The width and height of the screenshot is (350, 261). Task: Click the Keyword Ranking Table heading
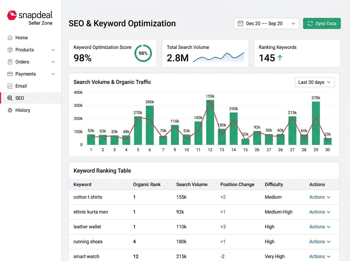(102, 171)
